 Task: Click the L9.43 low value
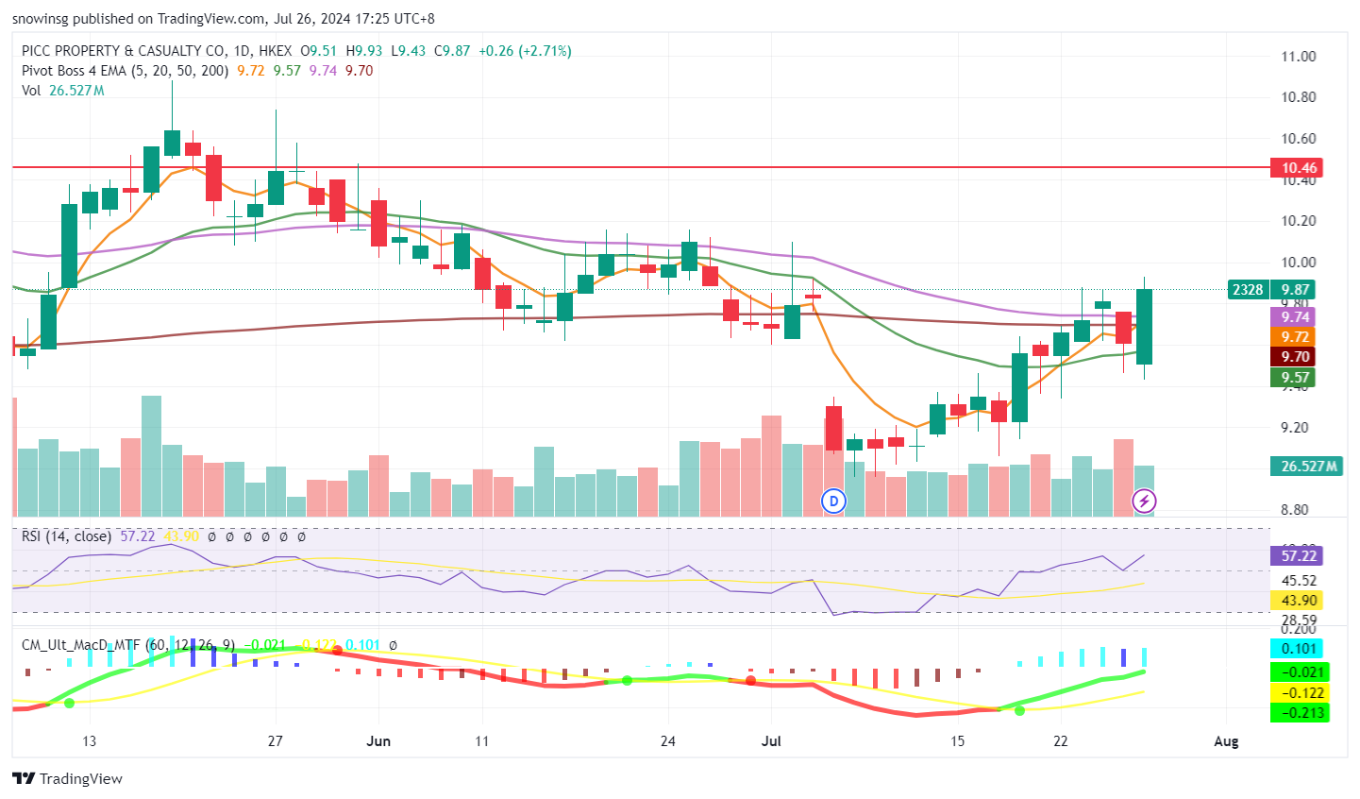pyautogui.click(x=409, y=51)
